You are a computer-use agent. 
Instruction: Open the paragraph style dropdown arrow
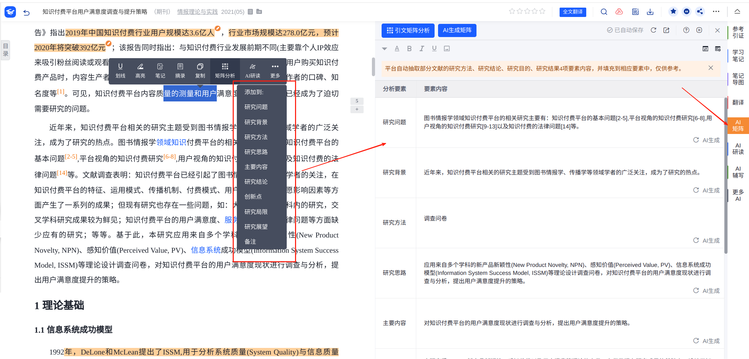[x=384, y=49]
